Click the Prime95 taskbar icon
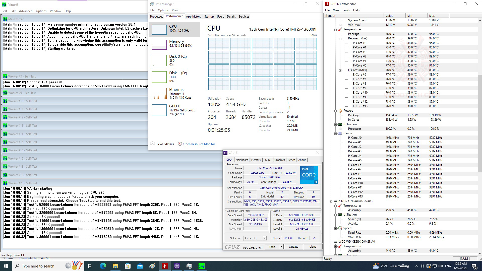Image resolution: width=482 pixels, height=271 pixels. [201, 266]
